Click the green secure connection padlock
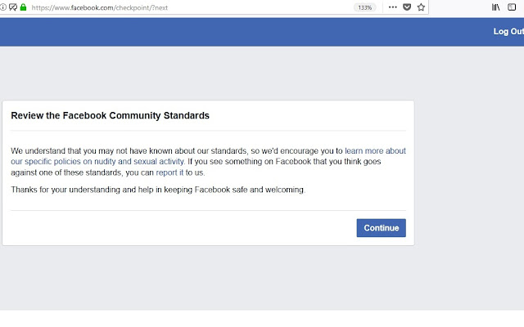This screenshot has width=524, height=327. (x=23, y=7)
